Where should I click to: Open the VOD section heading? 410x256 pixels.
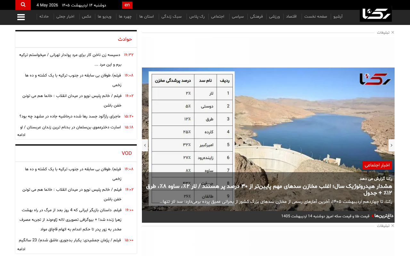pyautogui.click(x=127, y=153)
